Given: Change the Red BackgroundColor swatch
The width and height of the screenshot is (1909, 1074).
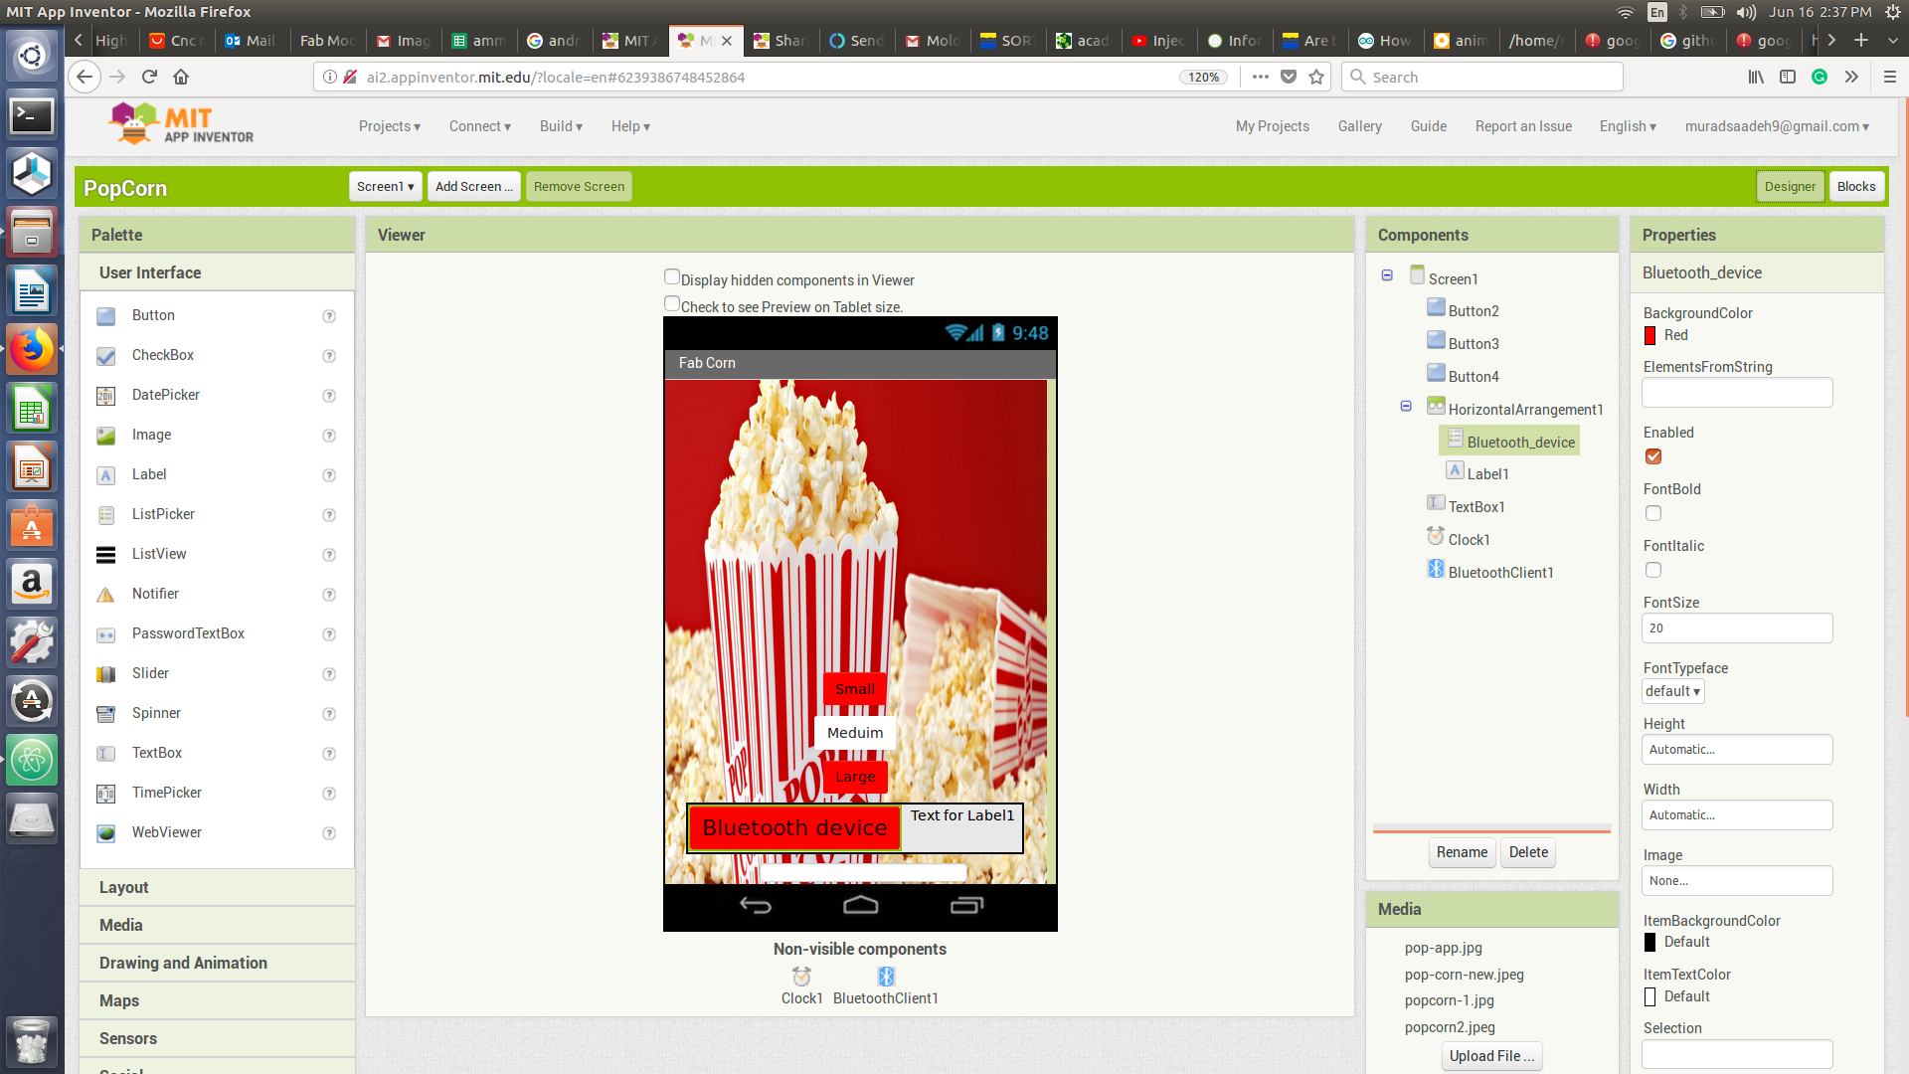Looking at the screenshot, I should pos(1650,336).
